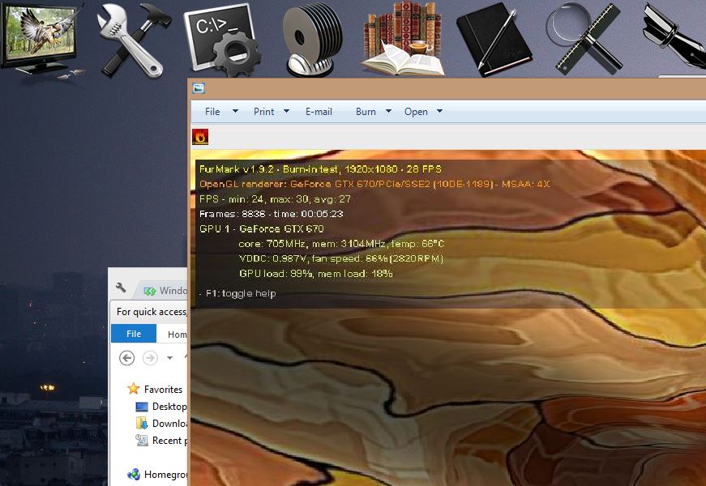Open recent locations dropdown in Explorer
This screenshot has height=486, width=706.
coord(169,358)
